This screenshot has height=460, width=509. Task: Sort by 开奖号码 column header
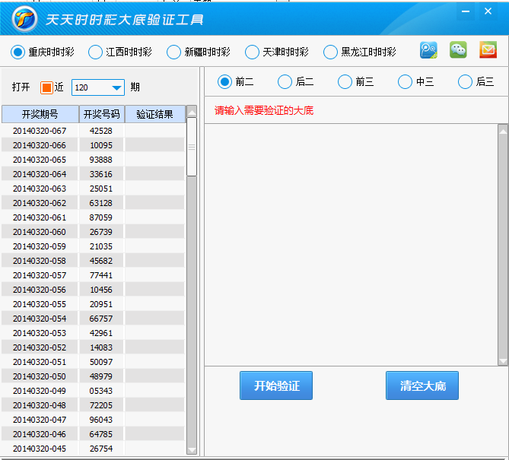pos(102,114)
